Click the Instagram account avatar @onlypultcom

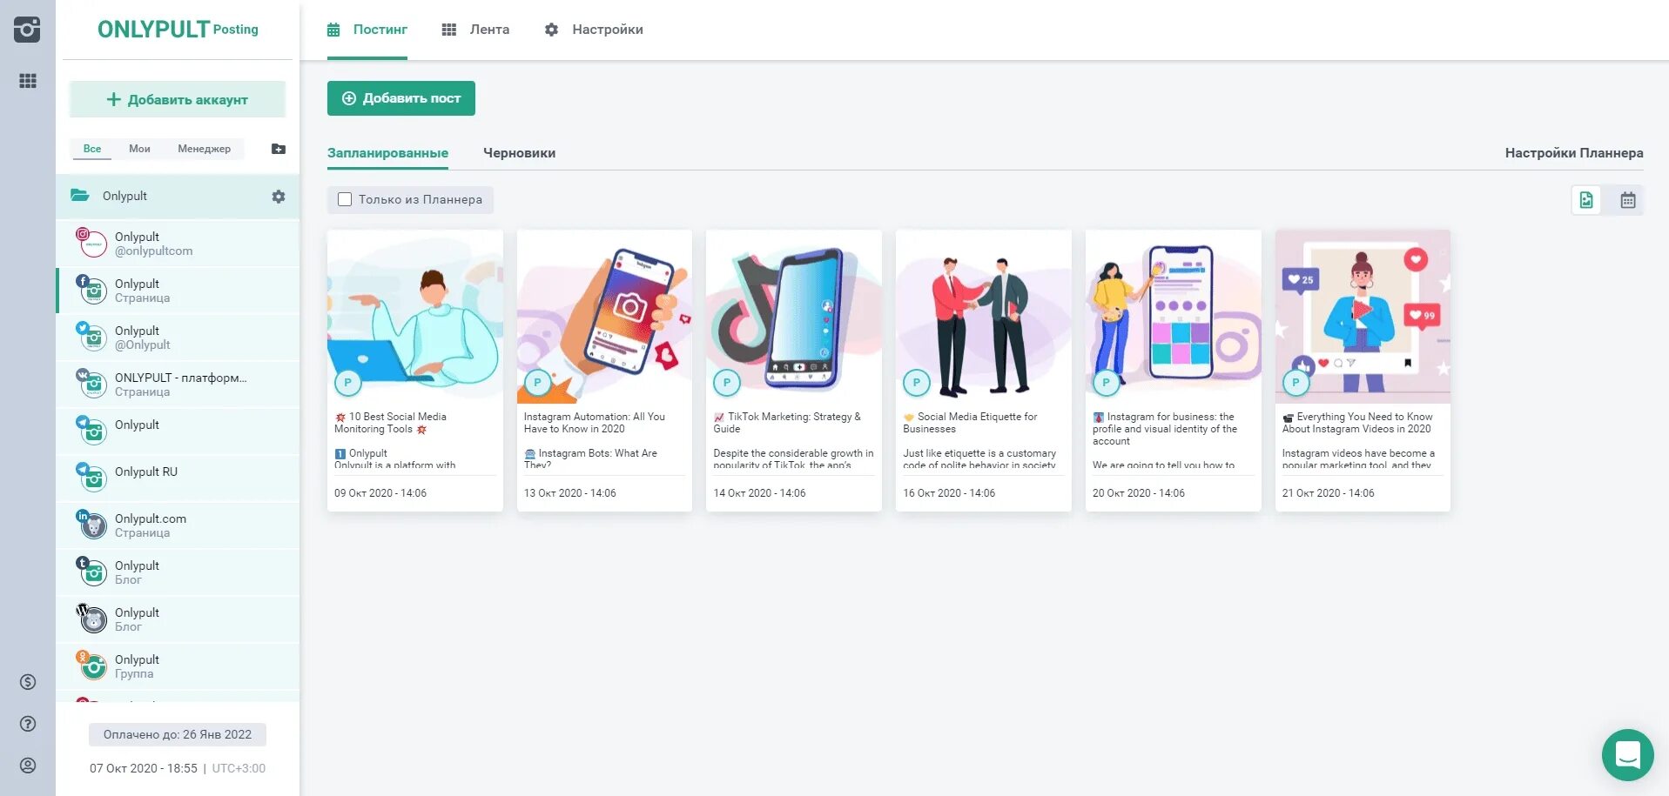click(x=92, y=244)
